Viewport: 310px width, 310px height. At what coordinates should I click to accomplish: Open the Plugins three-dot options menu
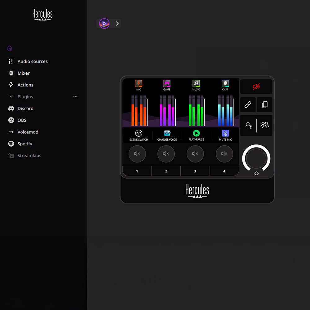click(75, 97)
